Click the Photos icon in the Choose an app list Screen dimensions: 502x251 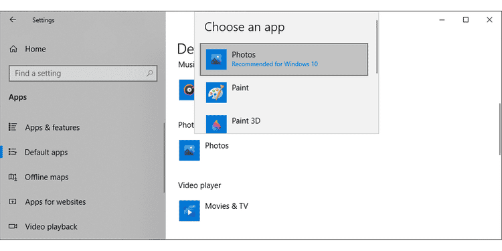pos(216,59)
